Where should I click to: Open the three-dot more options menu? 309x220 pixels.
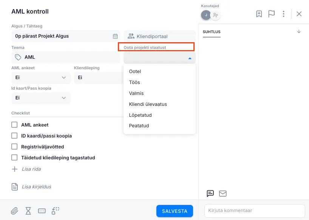pyautogui.click(x=284, y=14)
